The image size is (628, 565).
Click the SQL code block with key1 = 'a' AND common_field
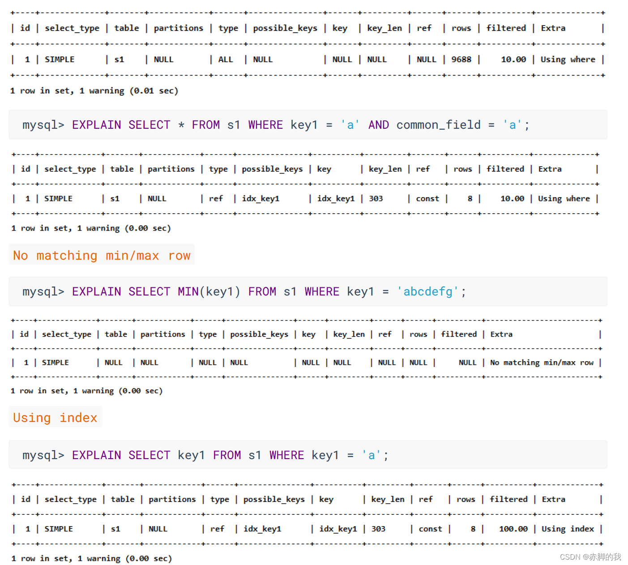tap(308, 125)
